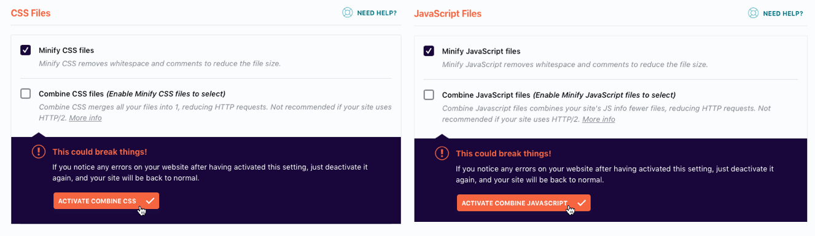Click the lifebuoy icon in CSS Files header
Screen dimensions: 815x236
(x=347, y=12)
